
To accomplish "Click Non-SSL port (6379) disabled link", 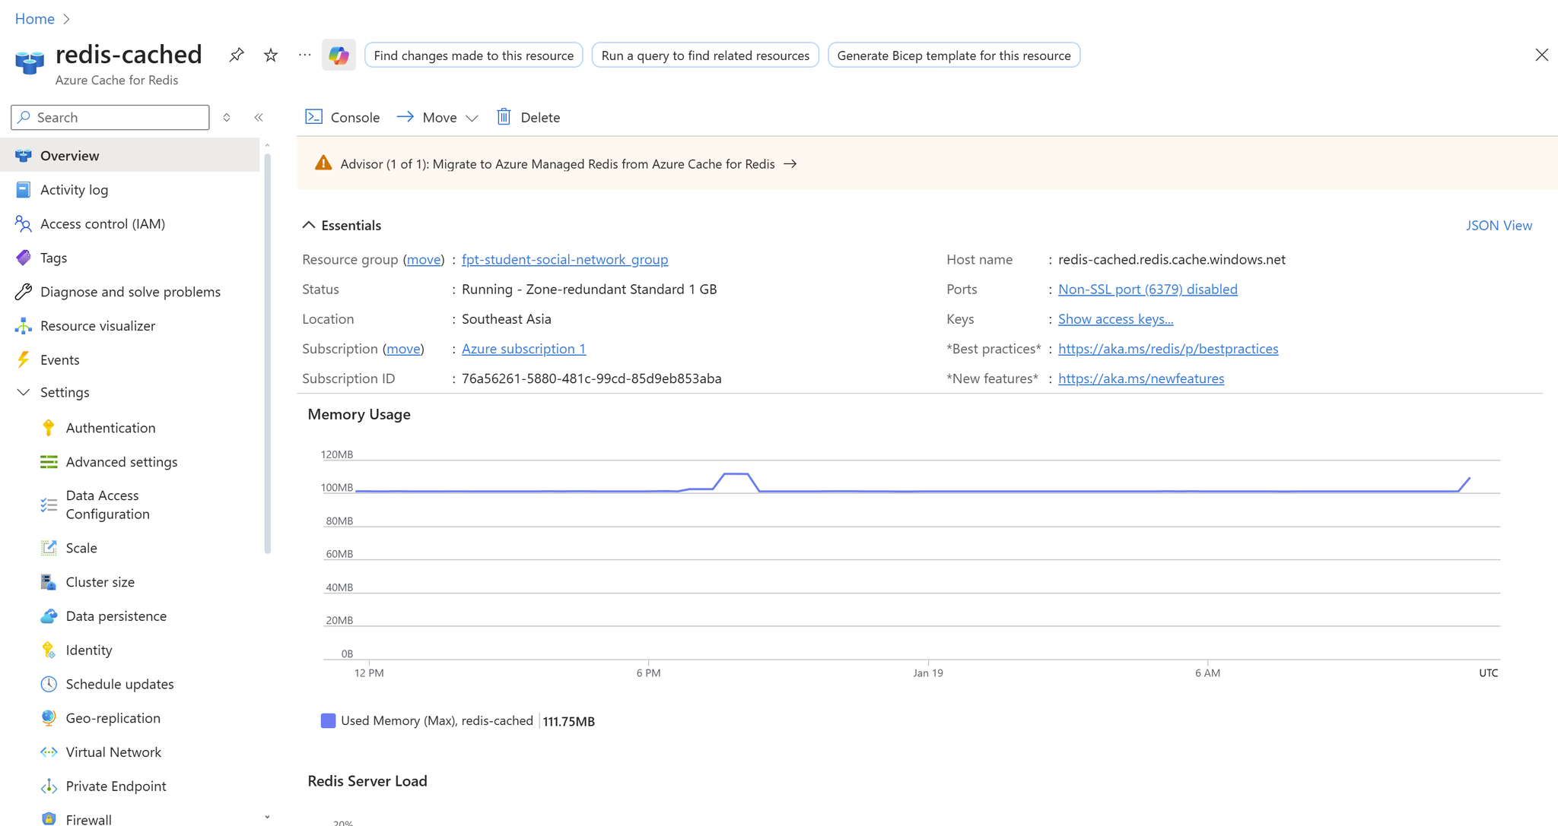I will [1147, 289].
